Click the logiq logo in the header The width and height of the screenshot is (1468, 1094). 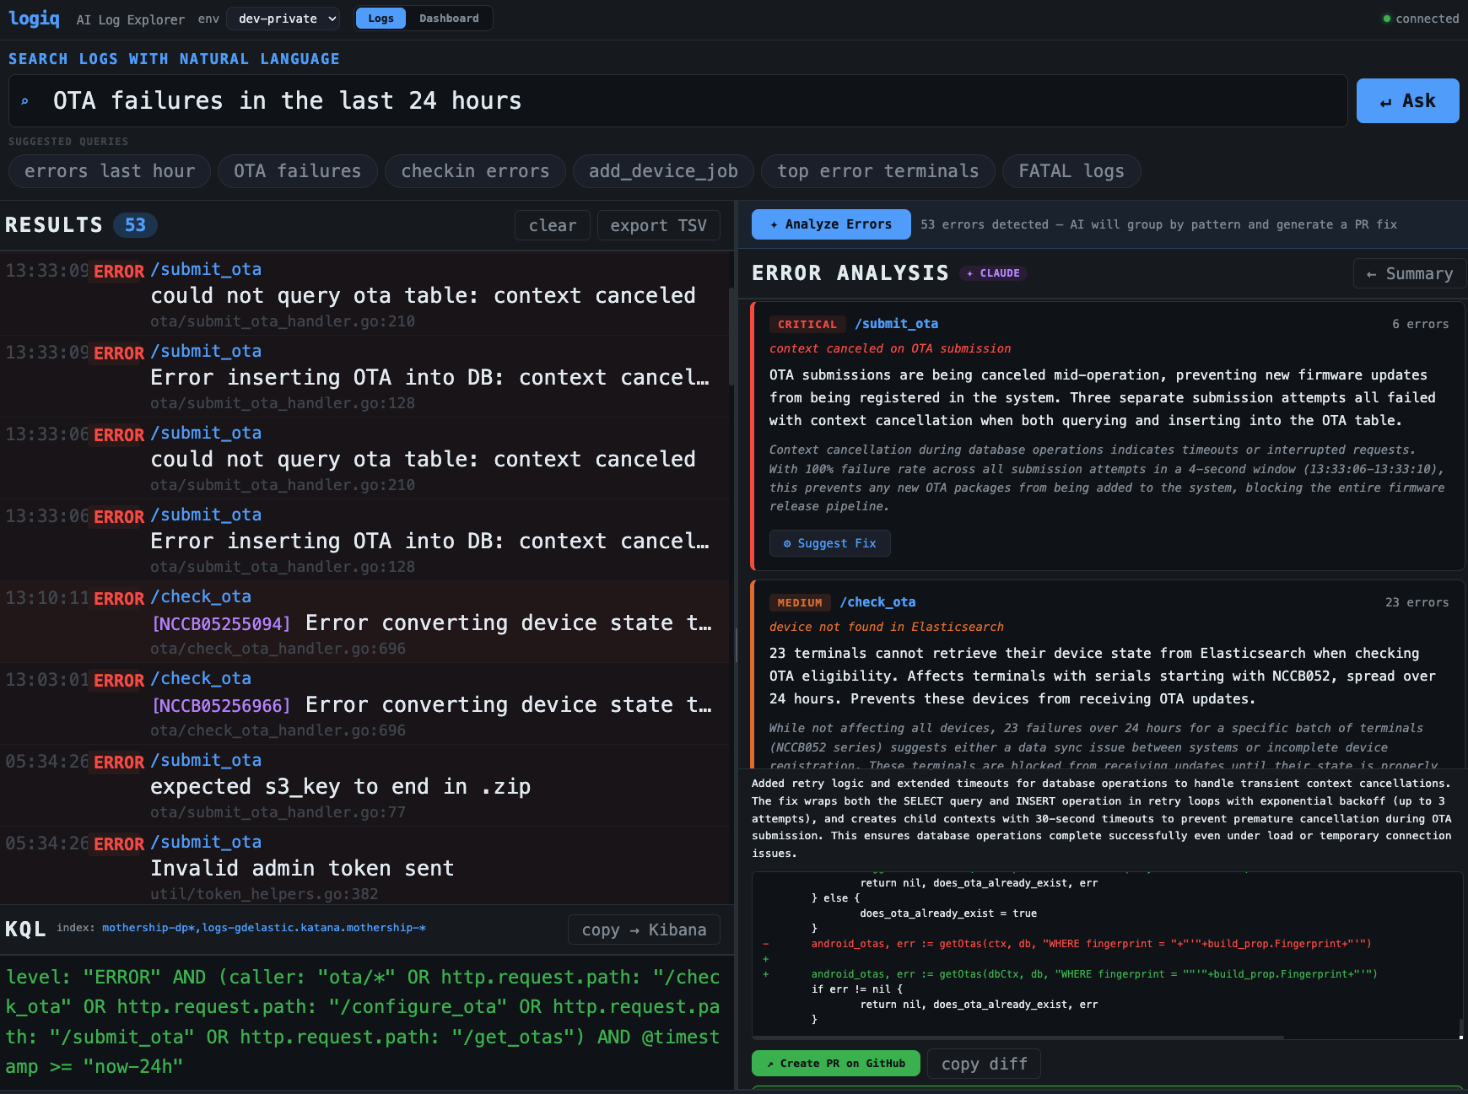[34, 19]
